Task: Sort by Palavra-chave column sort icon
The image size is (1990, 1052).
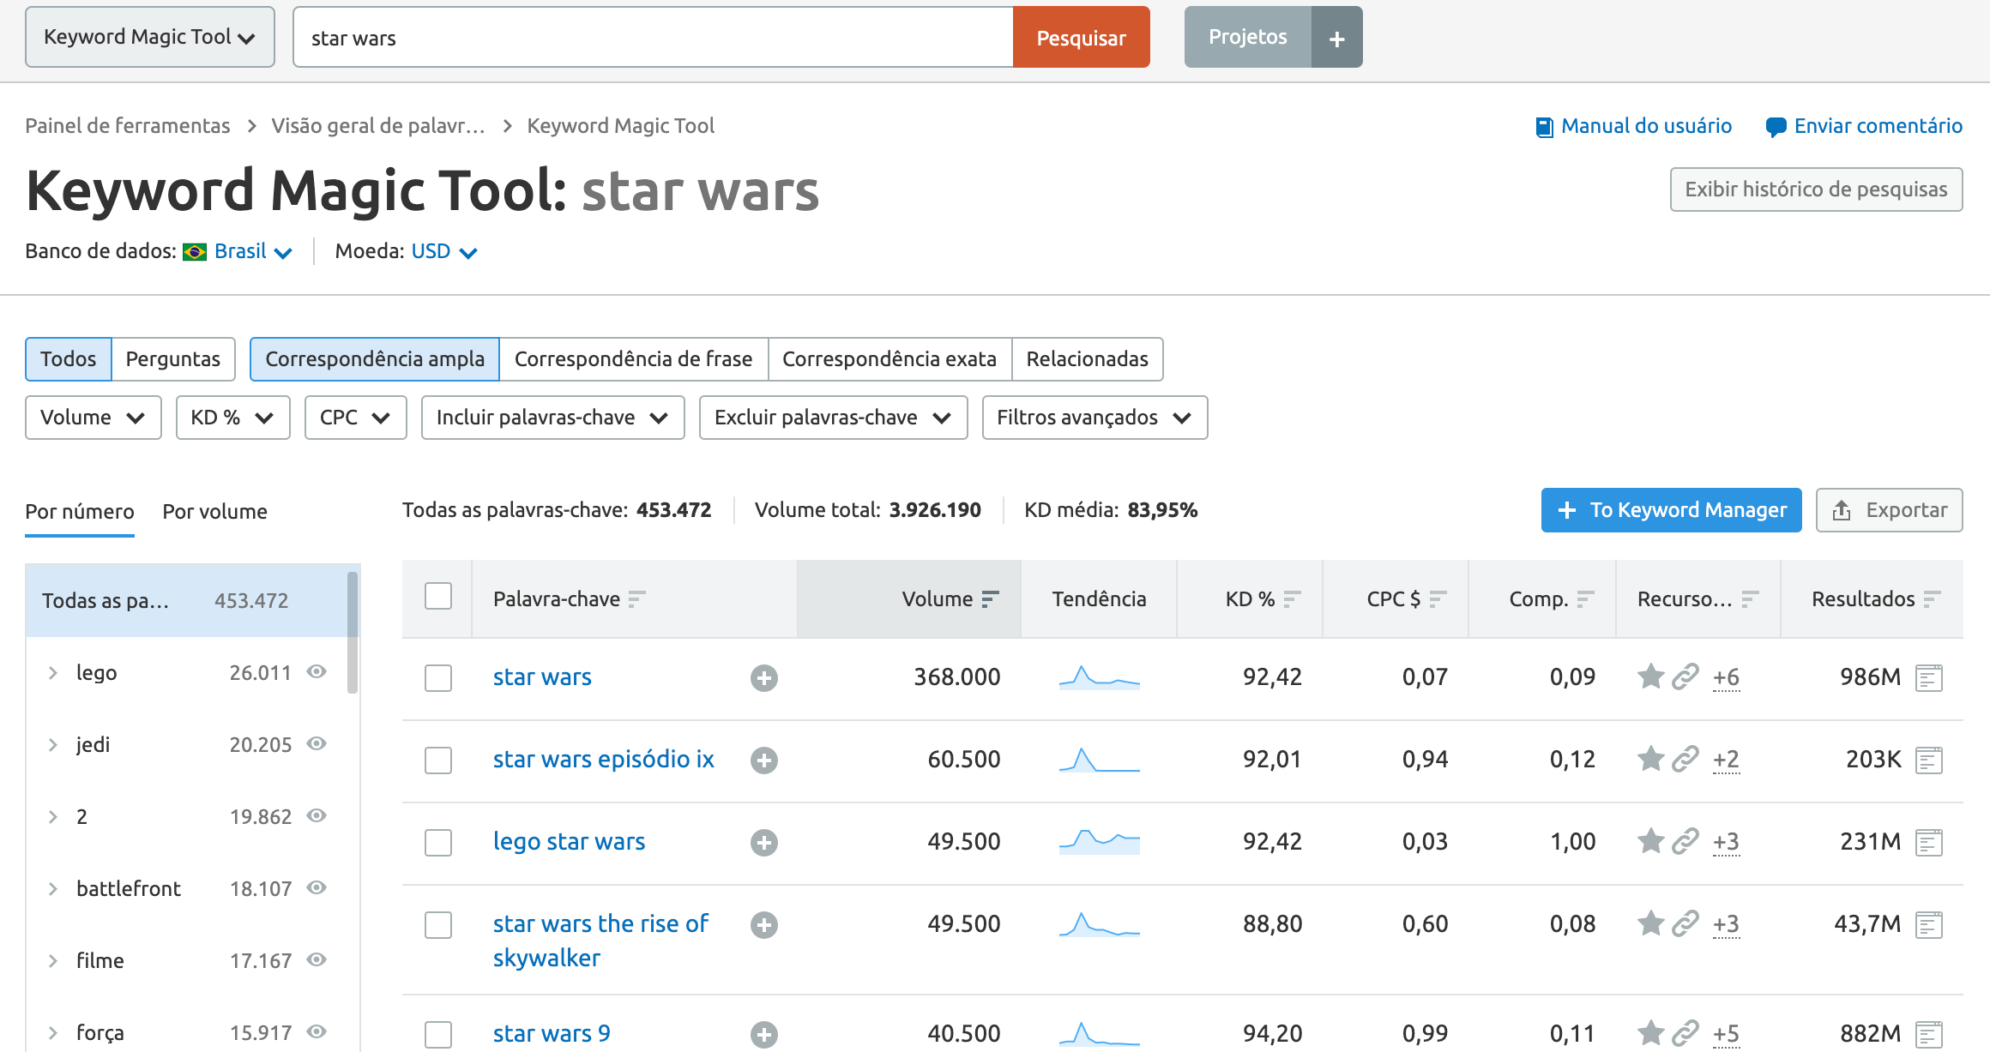Action: [636, 599]
